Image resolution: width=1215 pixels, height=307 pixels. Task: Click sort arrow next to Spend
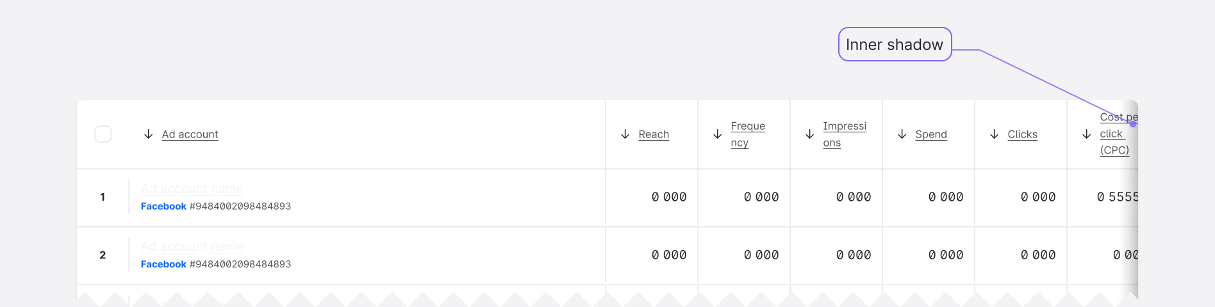902,134
